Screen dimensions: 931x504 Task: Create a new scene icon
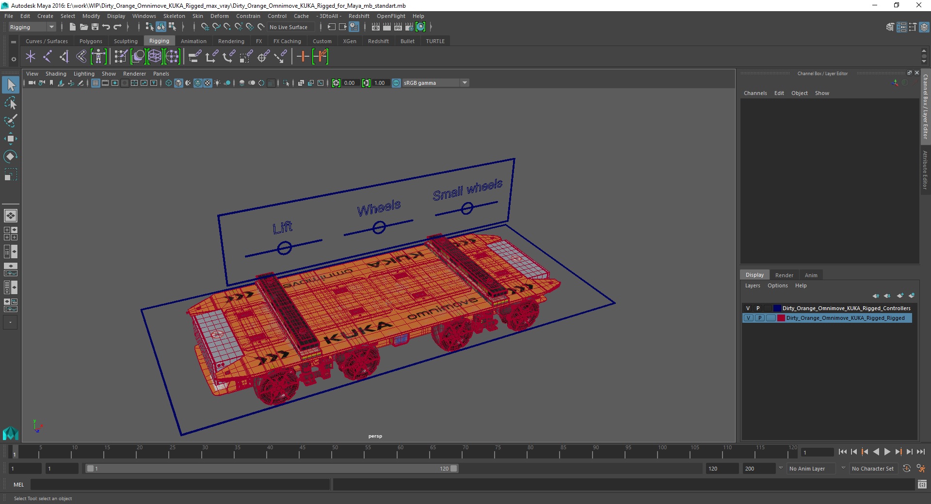coord(72,27)
